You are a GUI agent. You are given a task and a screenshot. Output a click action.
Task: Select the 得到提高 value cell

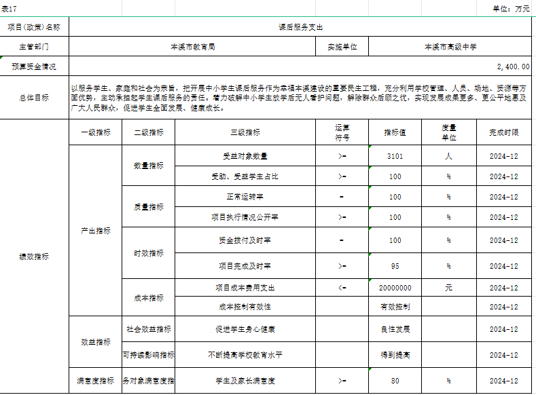[x=395, y=355]
